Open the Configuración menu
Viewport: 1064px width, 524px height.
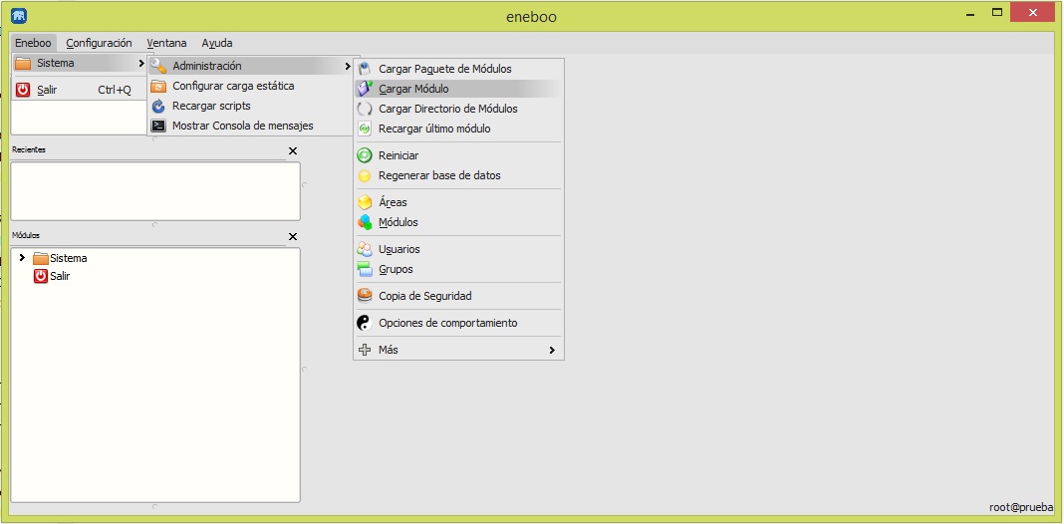(99, 43)
